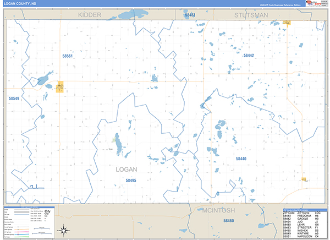
Task: Click ZIP label 58549 on the map
Action: [x=14, y=99]
